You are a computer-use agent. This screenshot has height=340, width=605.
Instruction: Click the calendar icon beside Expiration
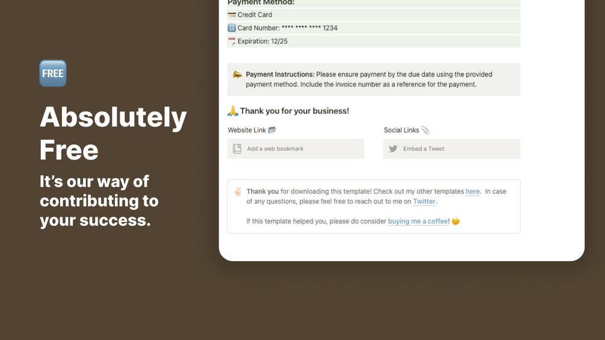coord(232,41)
